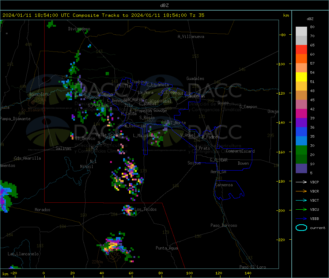This screenshot has width=329, height=278.
Task: Select the bright yellow 51-54 dBZ swatch
Action: (301, 77)
